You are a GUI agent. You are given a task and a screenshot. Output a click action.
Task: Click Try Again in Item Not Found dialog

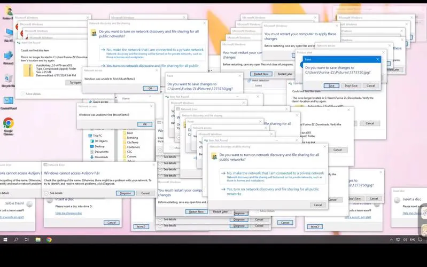[x=74, y=82]
